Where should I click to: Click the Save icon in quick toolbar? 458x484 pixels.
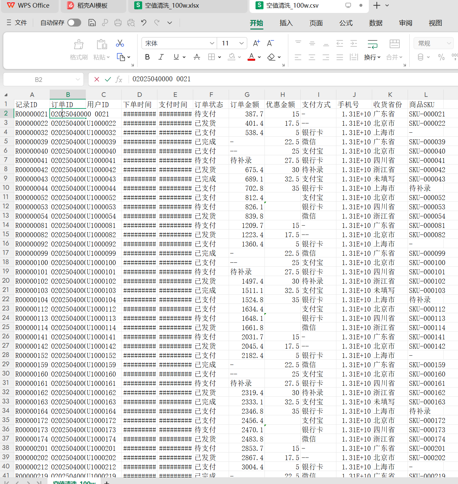[x=92, y=23]
